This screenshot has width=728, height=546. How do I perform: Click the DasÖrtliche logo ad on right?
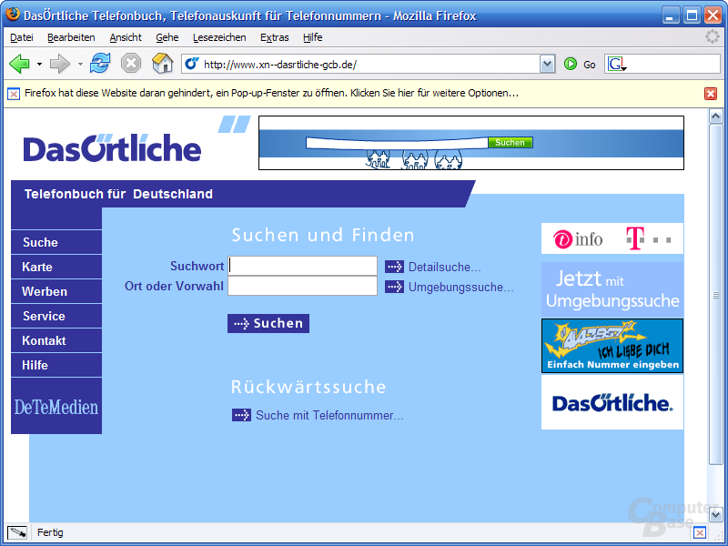click(612, 402)
